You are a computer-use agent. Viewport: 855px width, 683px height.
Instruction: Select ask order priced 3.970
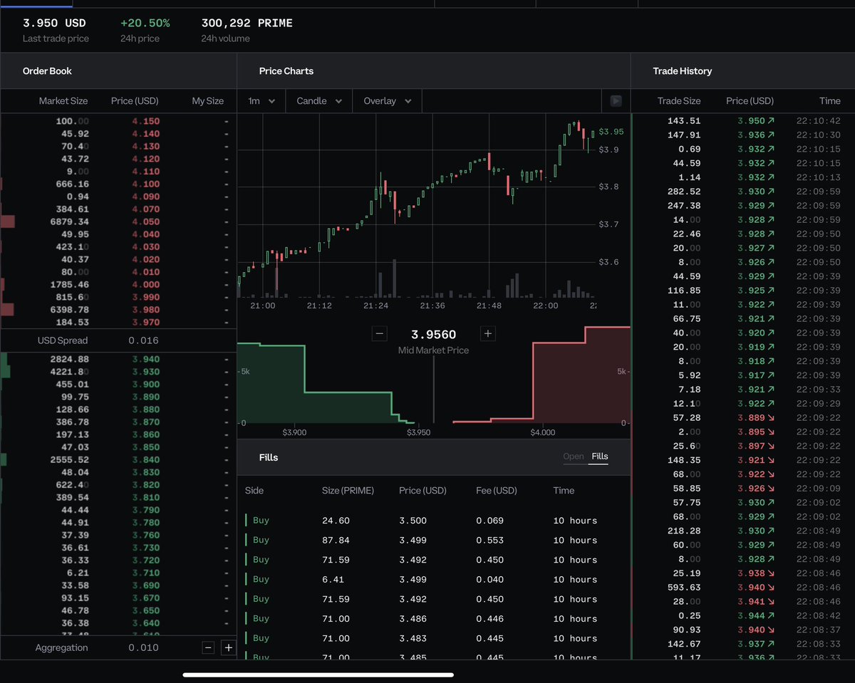pos(118,322)
